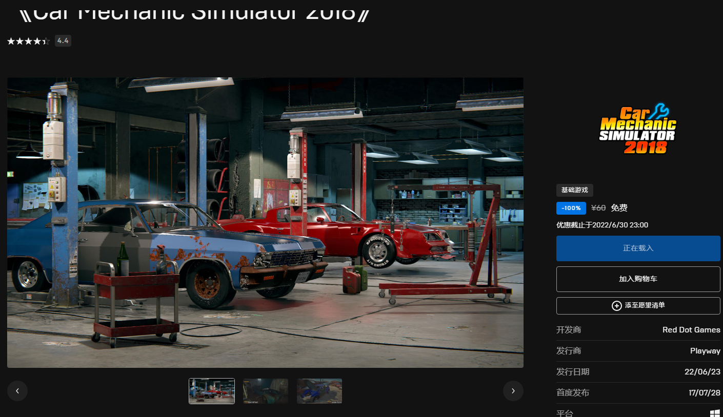Click 添至愿望清单 wishlist button
723x417 pixels.
click(638, 305)
